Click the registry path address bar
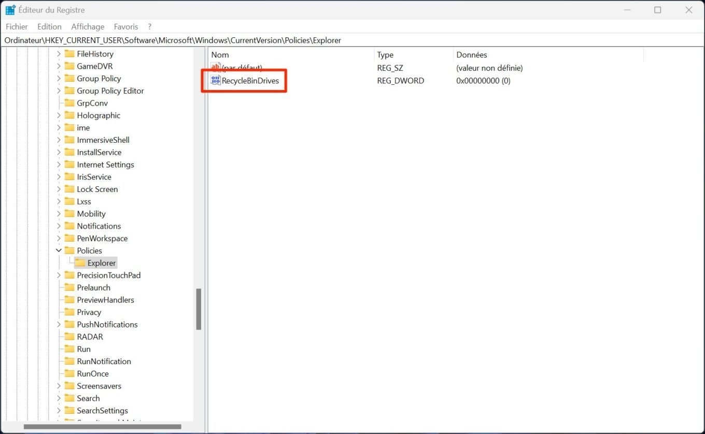Screen dimensions: 705x434 (x=353, y=40)
